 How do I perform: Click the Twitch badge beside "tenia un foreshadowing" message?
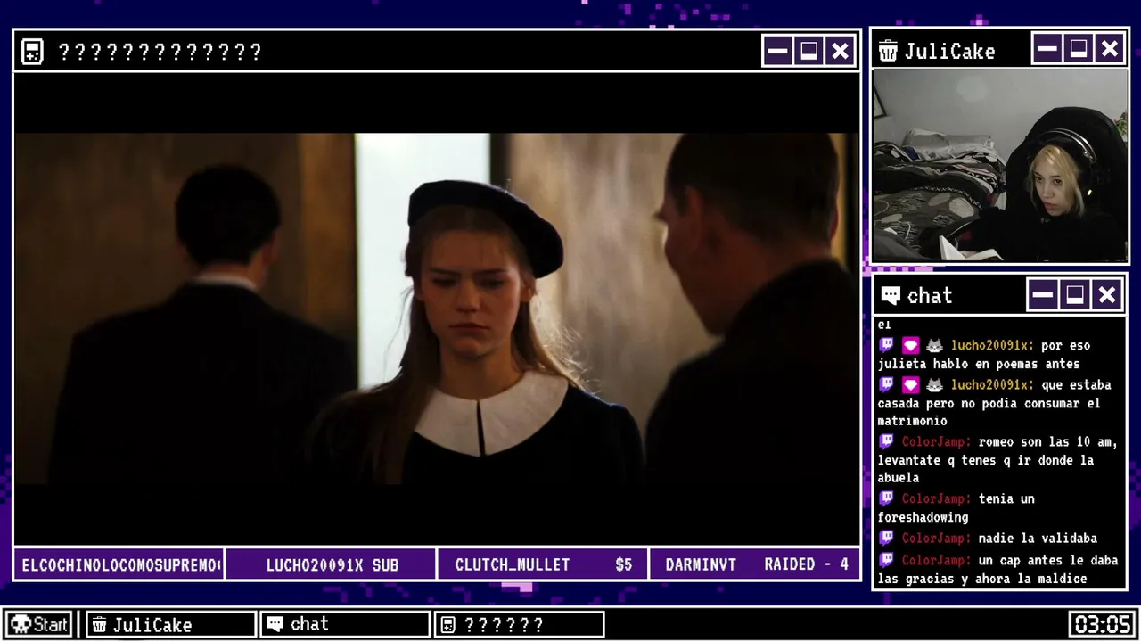(x=886, y=498)
